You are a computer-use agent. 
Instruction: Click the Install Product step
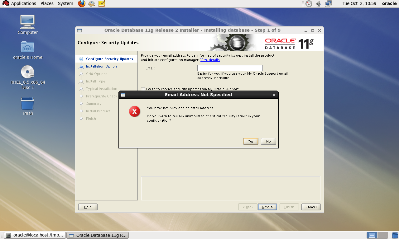click(98, 111)
